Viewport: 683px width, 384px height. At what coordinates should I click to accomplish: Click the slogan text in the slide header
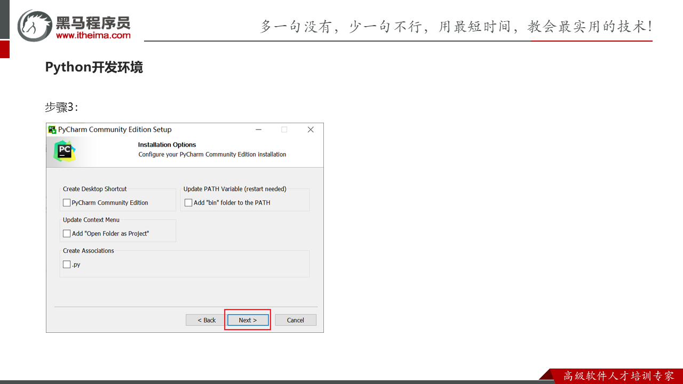(x=456, y=27)
